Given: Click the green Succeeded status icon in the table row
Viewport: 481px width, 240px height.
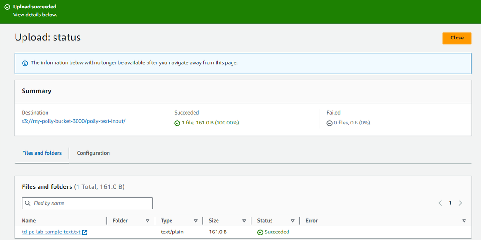Looking at the screenshot, I should click(x=260, y=232).
